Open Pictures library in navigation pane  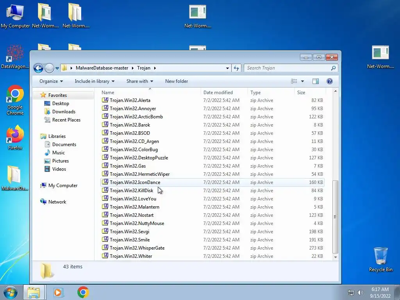pos(60,161)
